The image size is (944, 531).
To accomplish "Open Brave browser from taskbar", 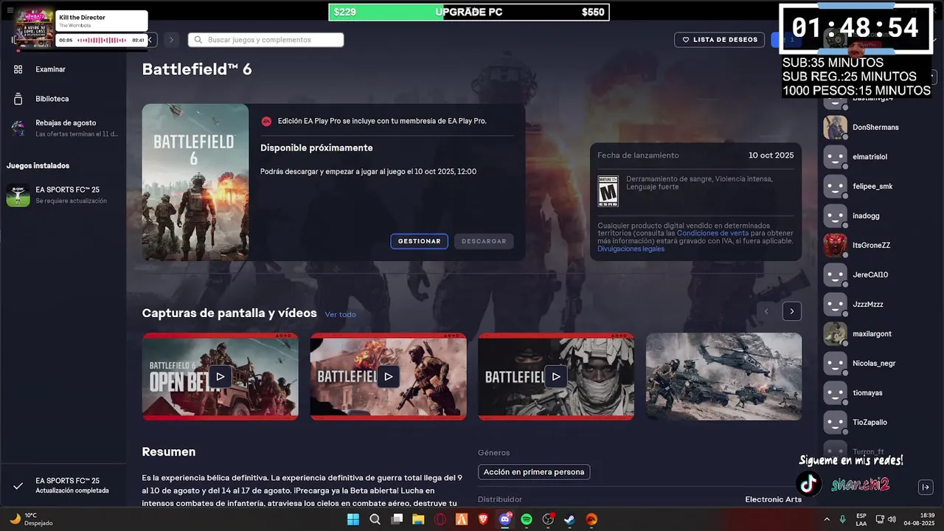I will click(x=483, y=519).
